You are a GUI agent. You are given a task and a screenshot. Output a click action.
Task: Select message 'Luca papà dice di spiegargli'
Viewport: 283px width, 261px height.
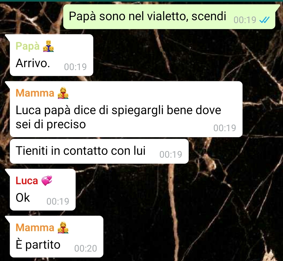tap(126, 109)
